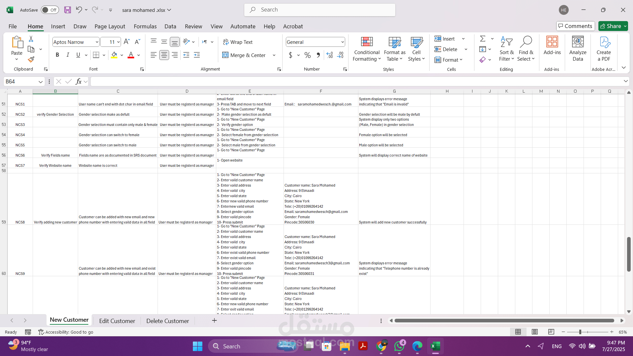Click the Increase Decimal icon
This screenshot has width=633, height=356.
tap(330, 55)
